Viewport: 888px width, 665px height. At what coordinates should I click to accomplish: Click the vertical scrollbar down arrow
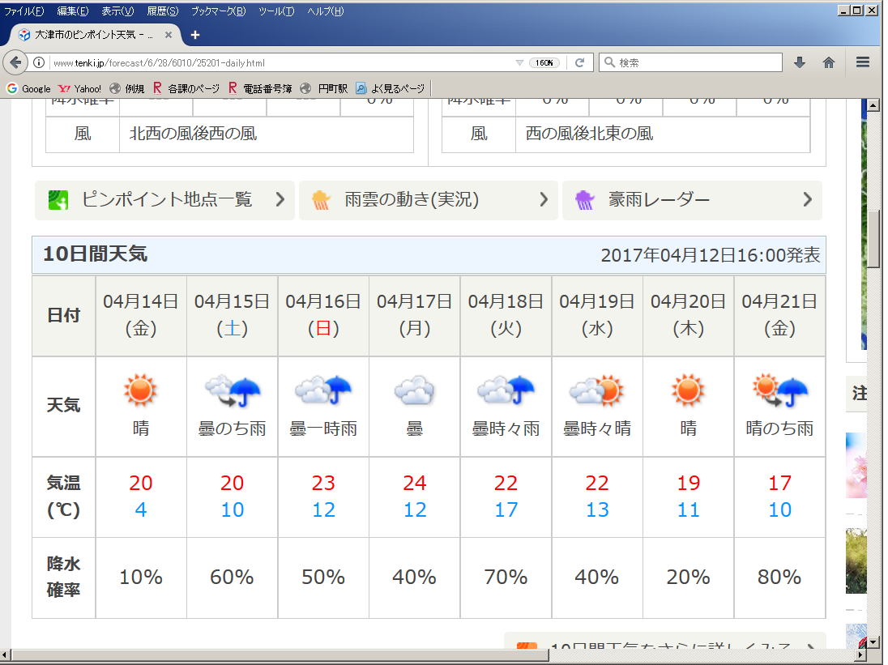[x=873, y=642]
